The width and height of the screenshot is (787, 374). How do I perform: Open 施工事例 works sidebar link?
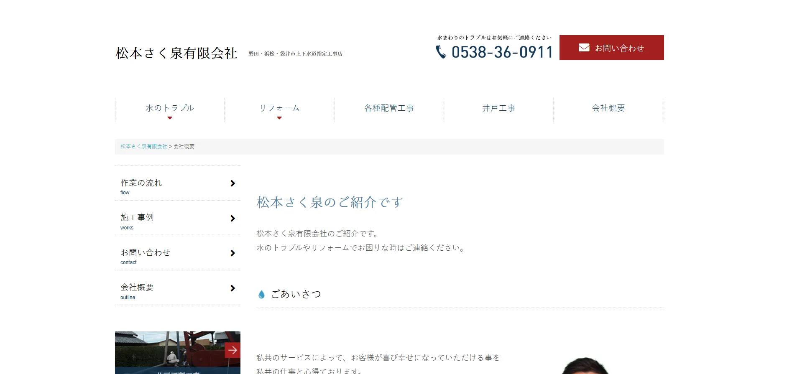pos(178,218)
